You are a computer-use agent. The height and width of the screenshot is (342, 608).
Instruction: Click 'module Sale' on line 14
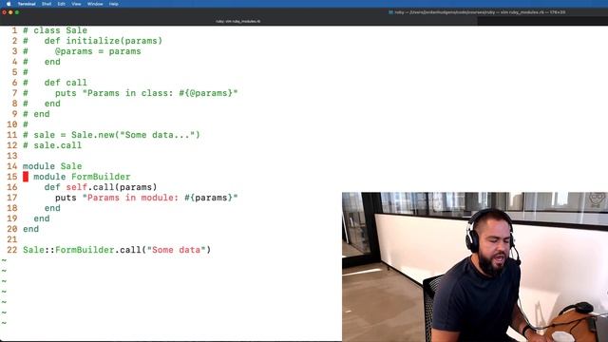click(52, 166)
